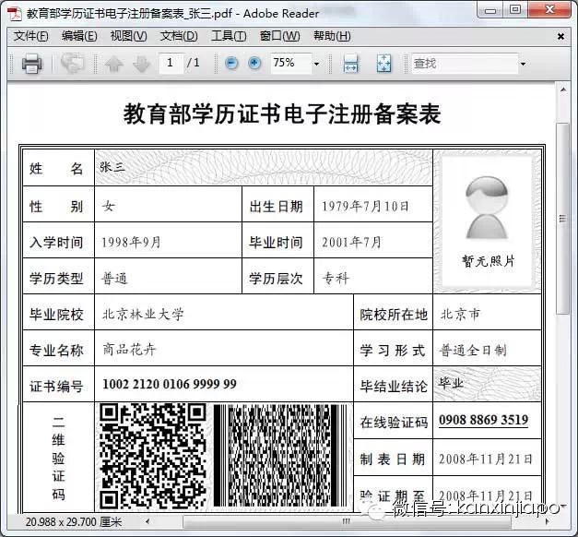This screenshot has height=537, width=578.
Task: Click the zoom out minus button
Action: 230,64
